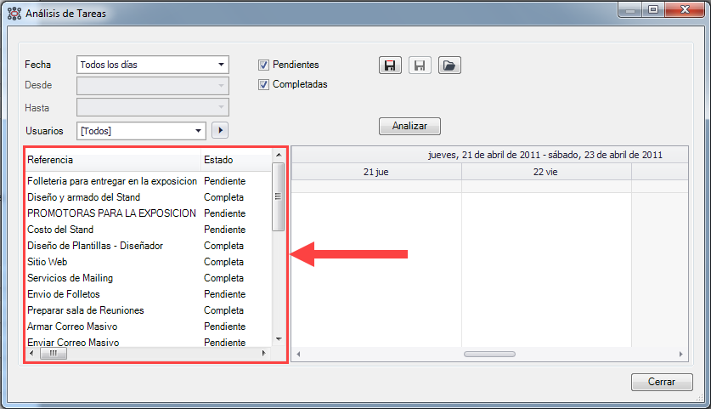Select row Costo del Stand

tap(149, 230)
